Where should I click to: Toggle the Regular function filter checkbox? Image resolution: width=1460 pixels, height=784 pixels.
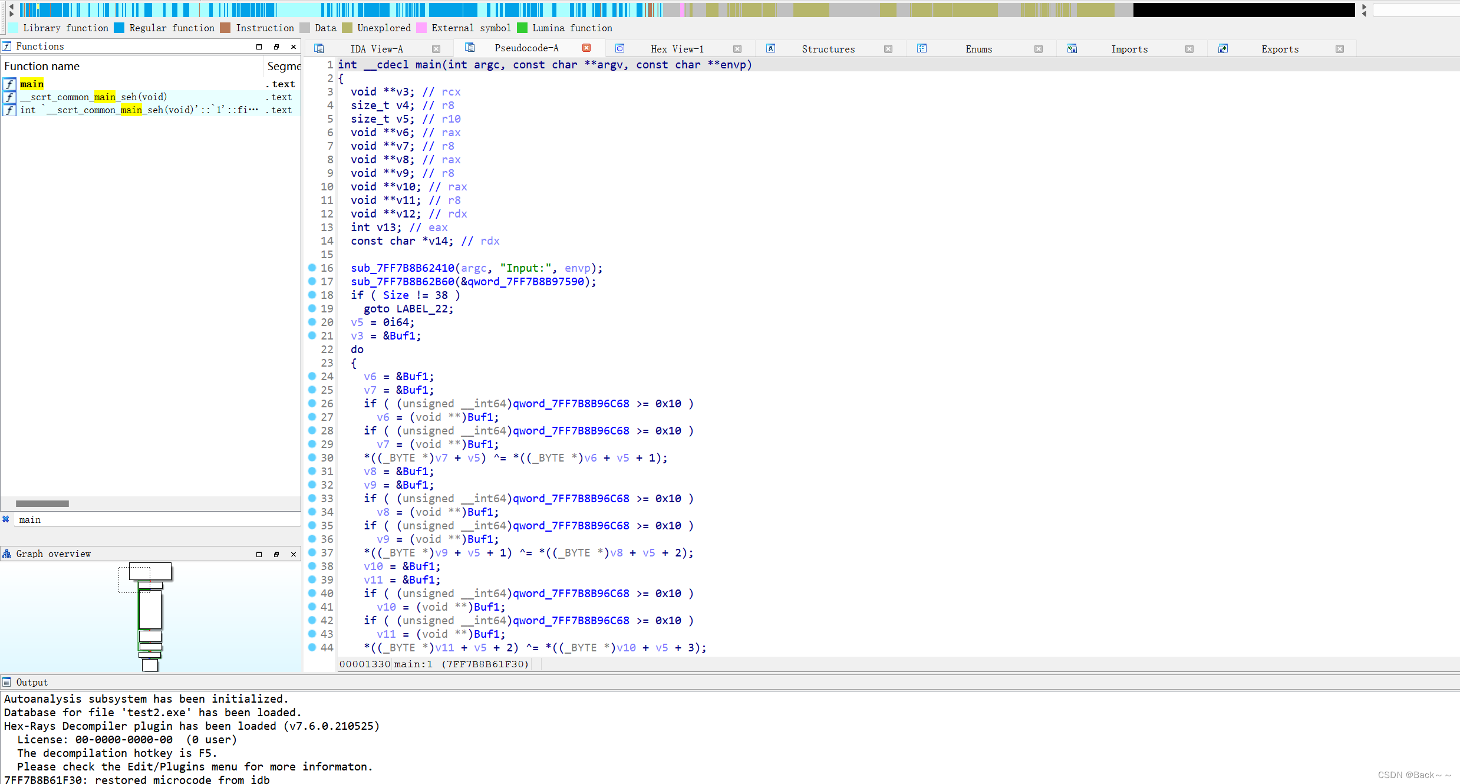pyautogui.click(x=119, y=27)
